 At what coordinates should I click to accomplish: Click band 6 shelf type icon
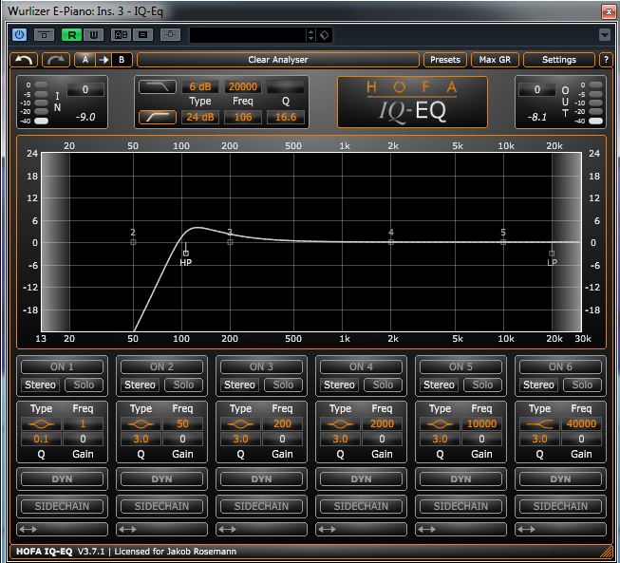(539, 423)
